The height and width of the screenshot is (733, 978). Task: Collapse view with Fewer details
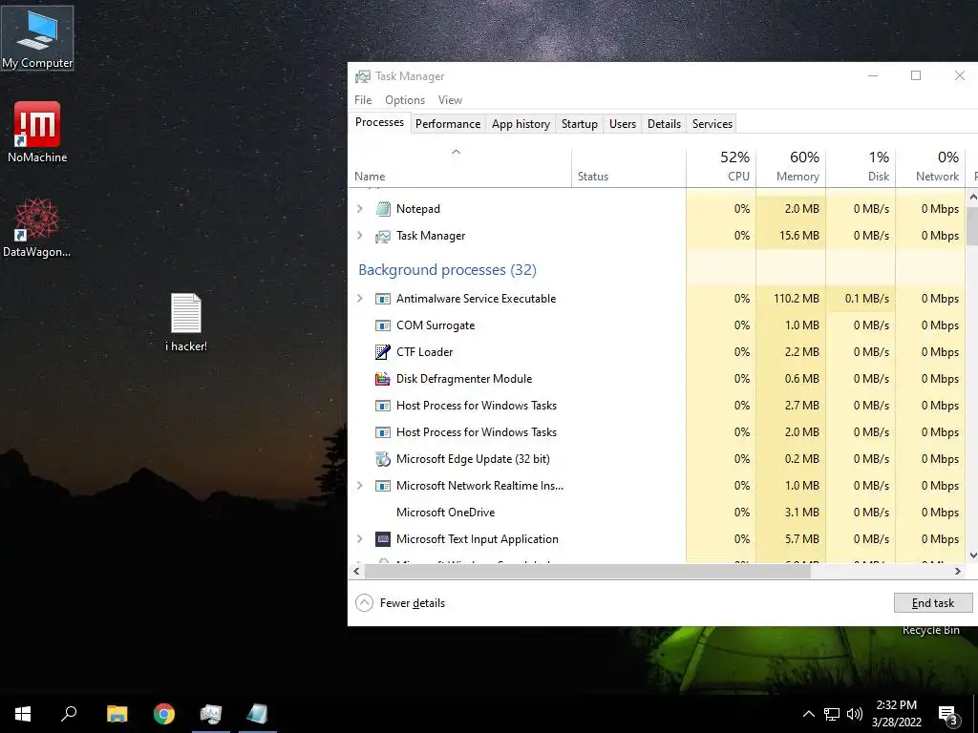(400, 603)
